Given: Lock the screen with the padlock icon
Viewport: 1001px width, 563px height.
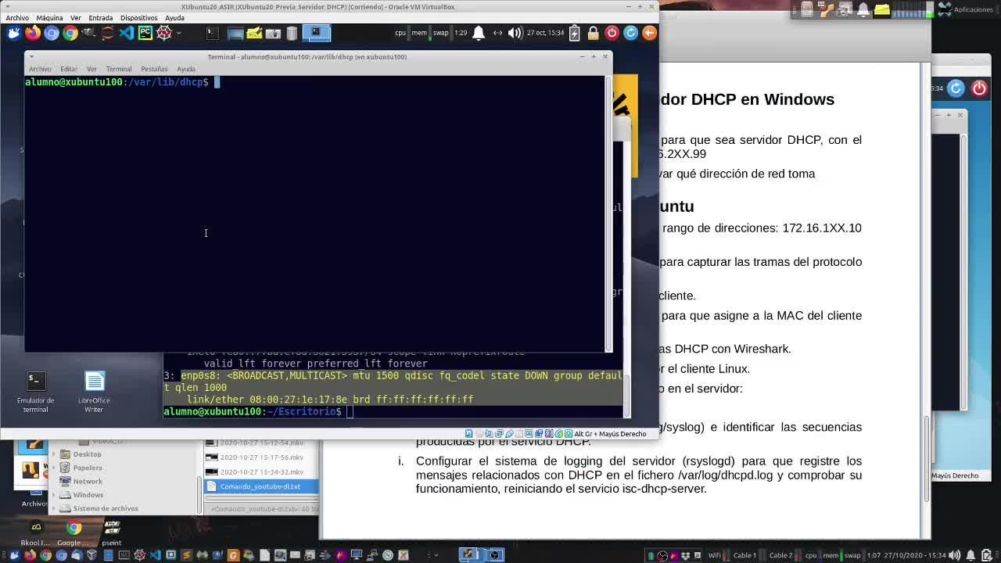Looking at the screenshot, I should (593, 33).
